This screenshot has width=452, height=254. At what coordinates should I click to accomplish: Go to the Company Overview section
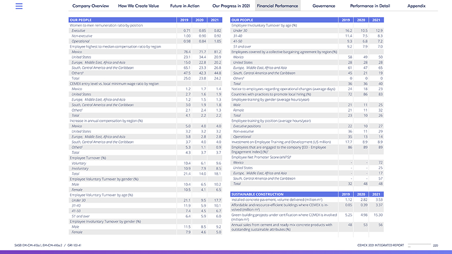90,6
